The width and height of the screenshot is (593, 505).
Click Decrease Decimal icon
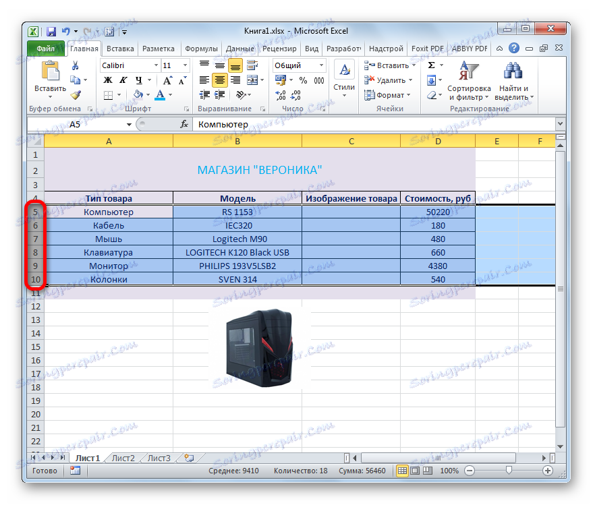pos(295,95)
